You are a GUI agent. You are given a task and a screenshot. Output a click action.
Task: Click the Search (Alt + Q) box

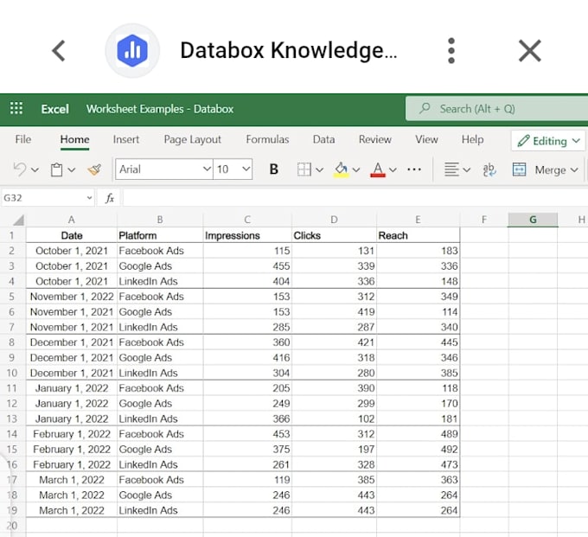[x=496, y=109]
